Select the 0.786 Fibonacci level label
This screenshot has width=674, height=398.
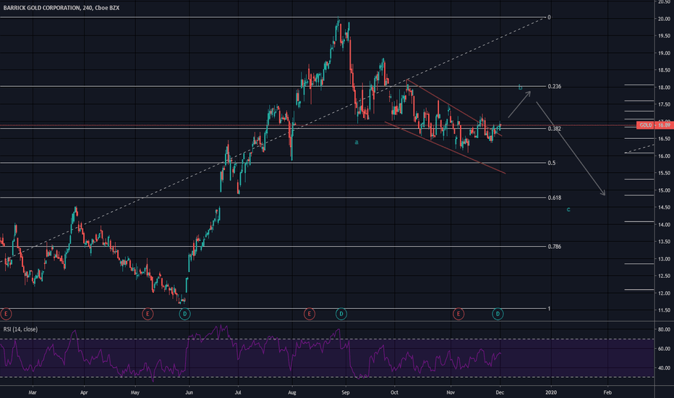(x=554, y=247)
